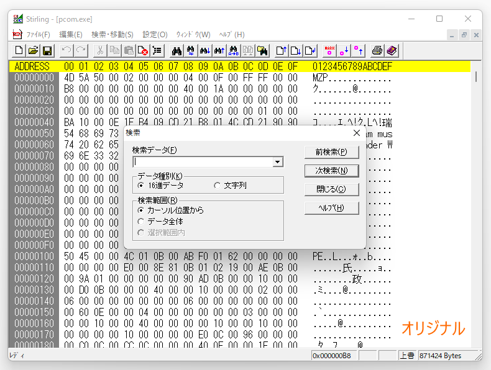This screenshot has width=491, height=370.
Task: Open the 設定(O) menu
Action: [x=155, y=34]
